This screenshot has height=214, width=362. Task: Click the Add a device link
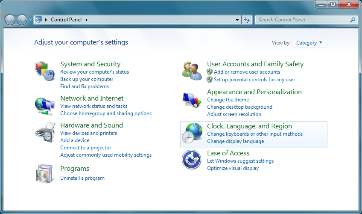click(75, 140)
